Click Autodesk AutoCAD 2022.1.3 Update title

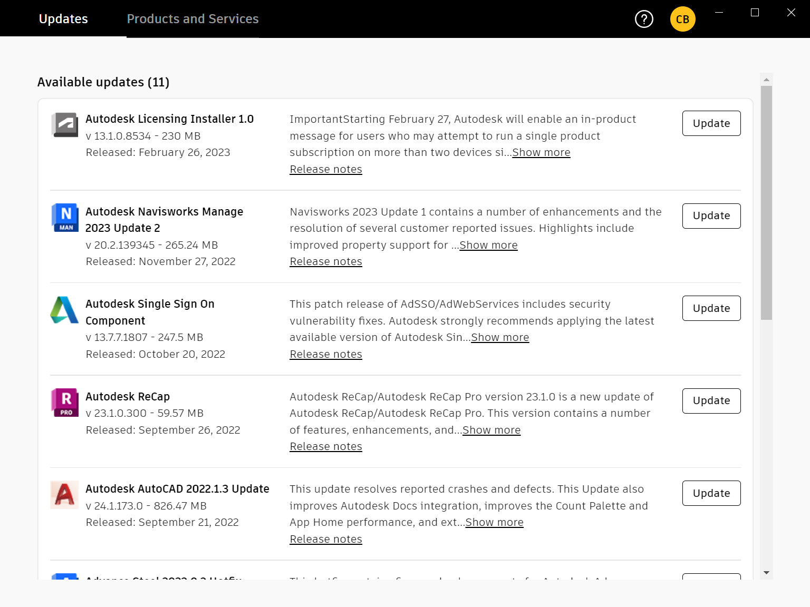coord(177,489)
